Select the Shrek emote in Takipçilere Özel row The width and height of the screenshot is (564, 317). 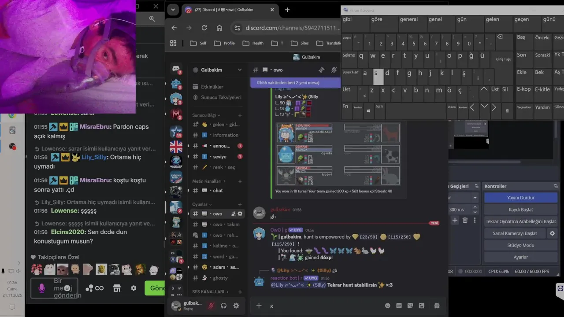(102, 269)
